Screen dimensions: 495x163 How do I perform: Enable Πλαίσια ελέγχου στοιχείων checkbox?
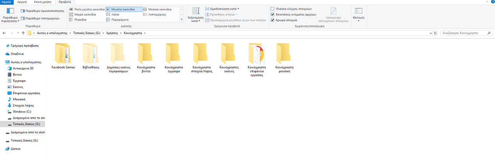[273, 8]
